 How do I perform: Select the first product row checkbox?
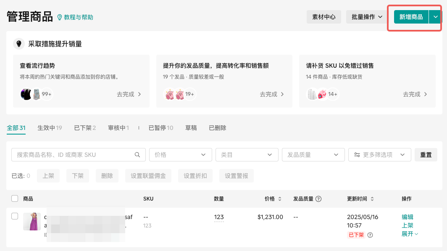pyautogui.click(x=15, y=216)
